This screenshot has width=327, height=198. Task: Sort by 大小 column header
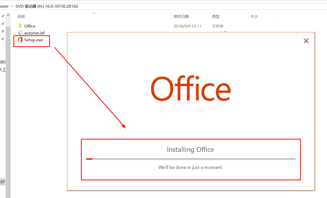(x=254, y=16)
